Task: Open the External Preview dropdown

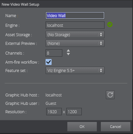Action: 75,43
